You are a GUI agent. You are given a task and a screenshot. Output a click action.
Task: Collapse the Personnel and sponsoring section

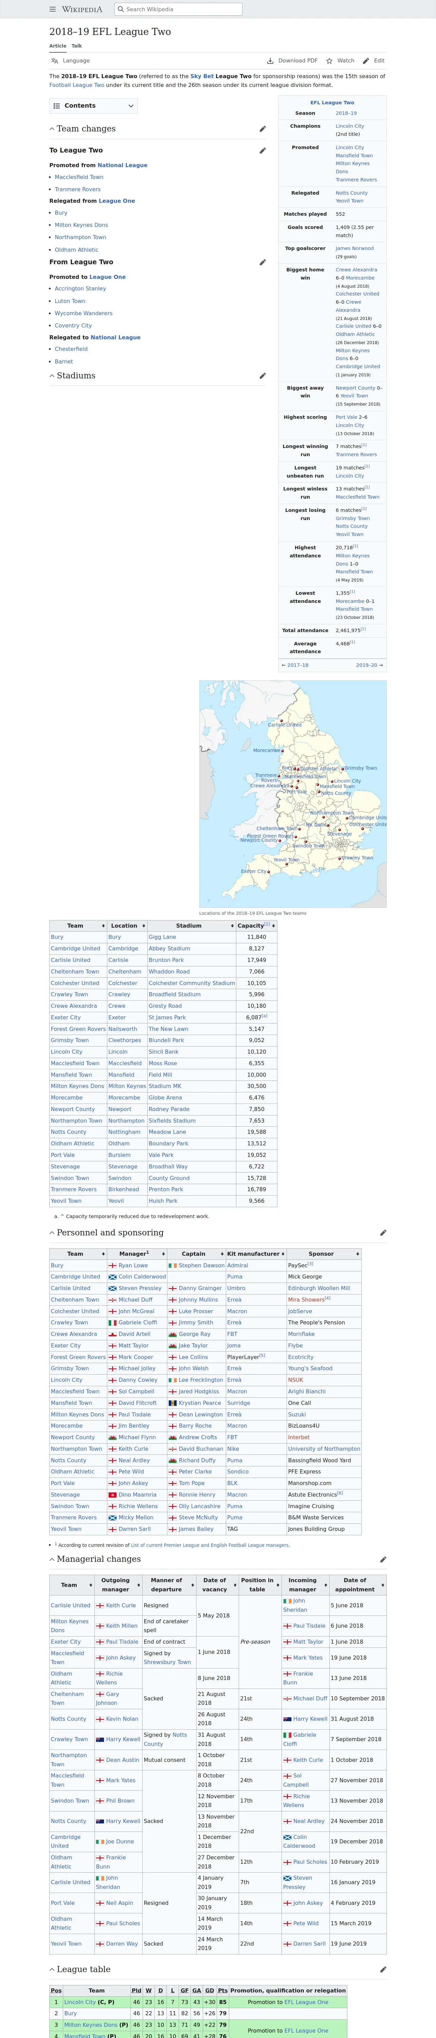[x=52, y=1233]
